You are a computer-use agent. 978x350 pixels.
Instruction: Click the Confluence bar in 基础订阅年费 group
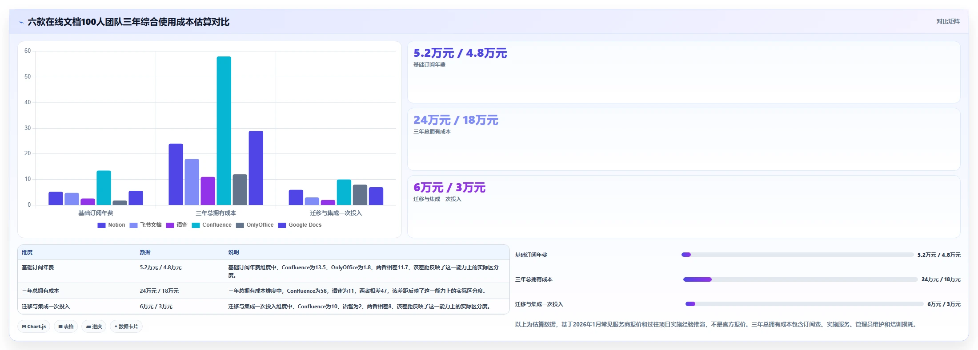click(x=104, y=188)
